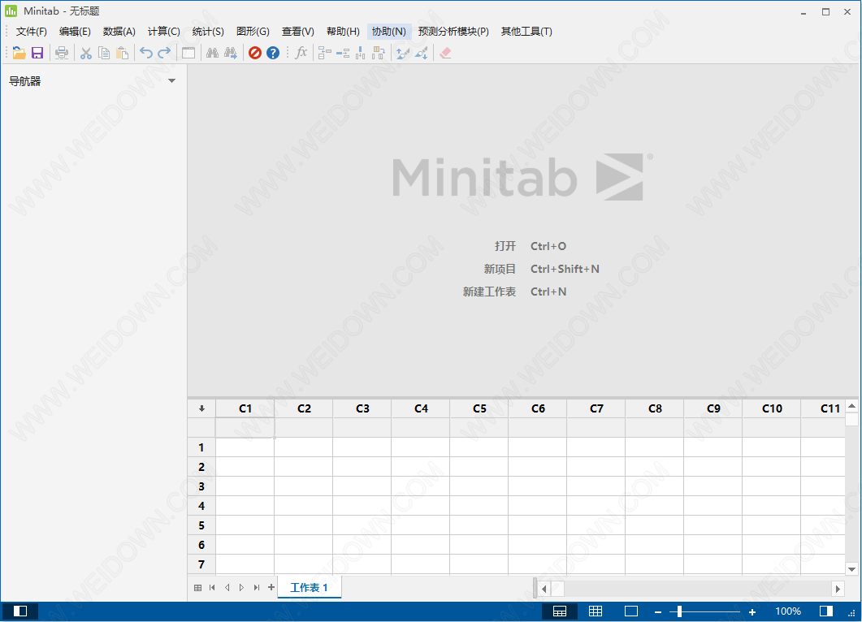Click the zoom out minus button

tap(658, 611)
